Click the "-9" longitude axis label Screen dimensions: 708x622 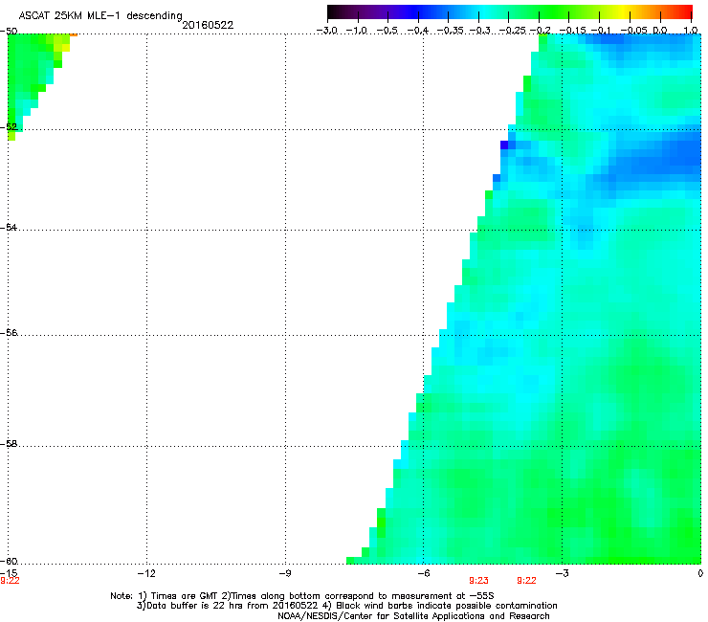284,573
